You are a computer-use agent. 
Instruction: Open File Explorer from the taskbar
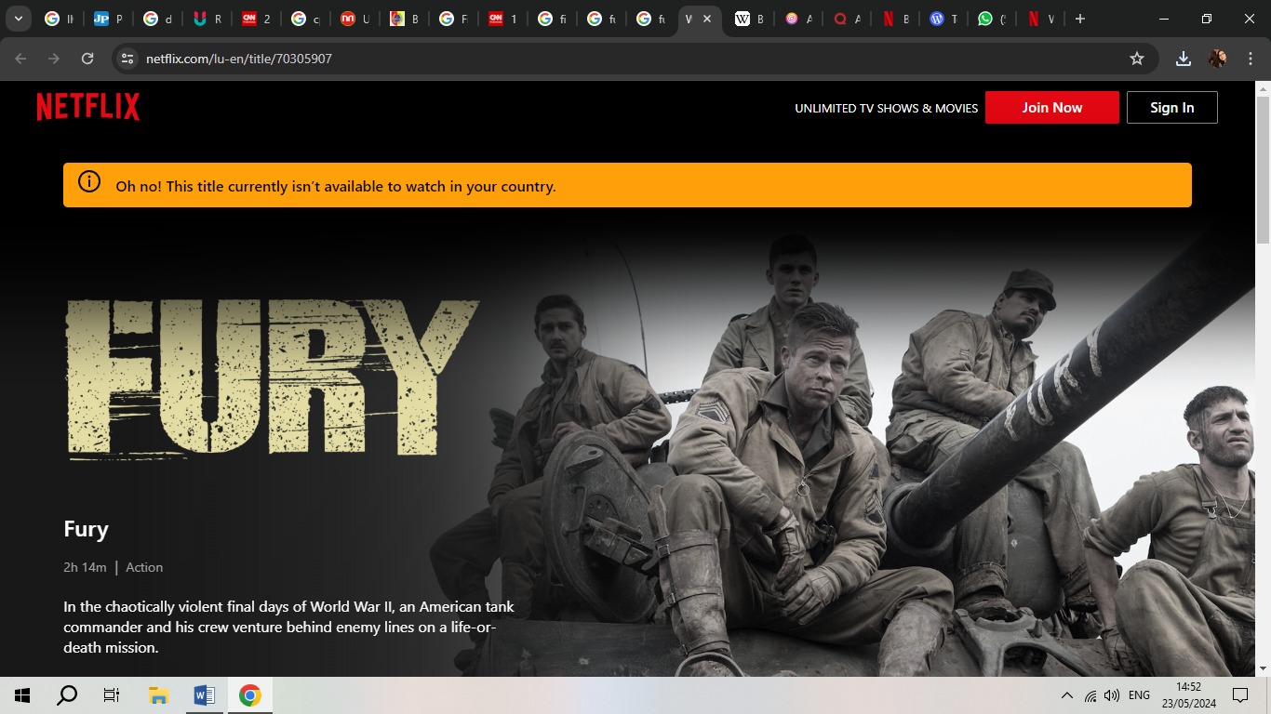click(158, 695)
